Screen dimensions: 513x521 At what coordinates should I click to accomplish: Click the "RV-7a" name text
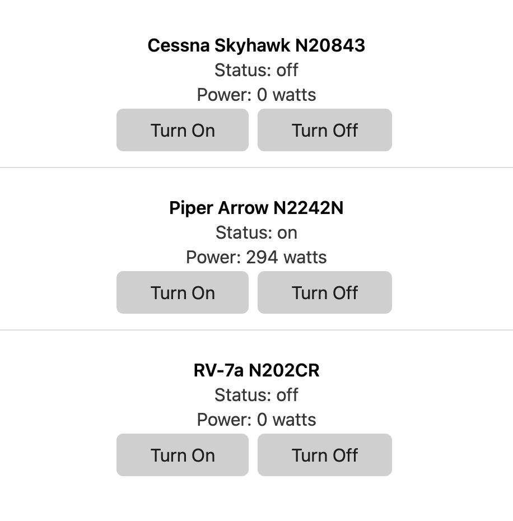coord(219,370)
